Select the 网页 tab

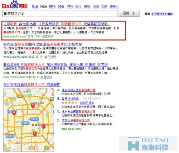pyautogui.click(x=43, y=7)
